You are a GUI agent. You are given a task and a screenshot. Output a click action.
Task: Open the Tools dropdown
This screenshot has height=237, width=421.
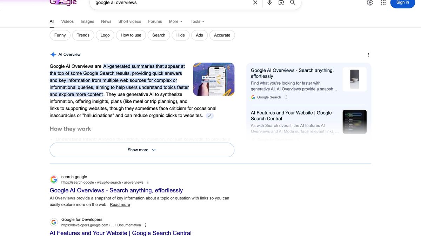[x=198, y=21]
